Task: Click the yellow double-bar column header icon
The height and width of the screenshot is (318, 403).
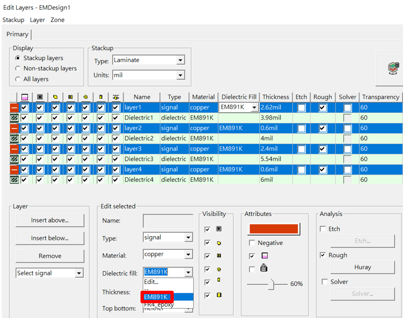Action: 70,97
